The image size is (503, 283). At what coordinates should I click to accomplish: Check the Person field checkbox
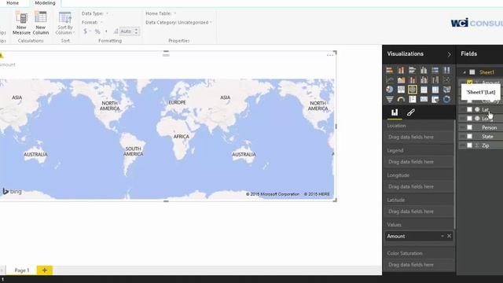470,127
